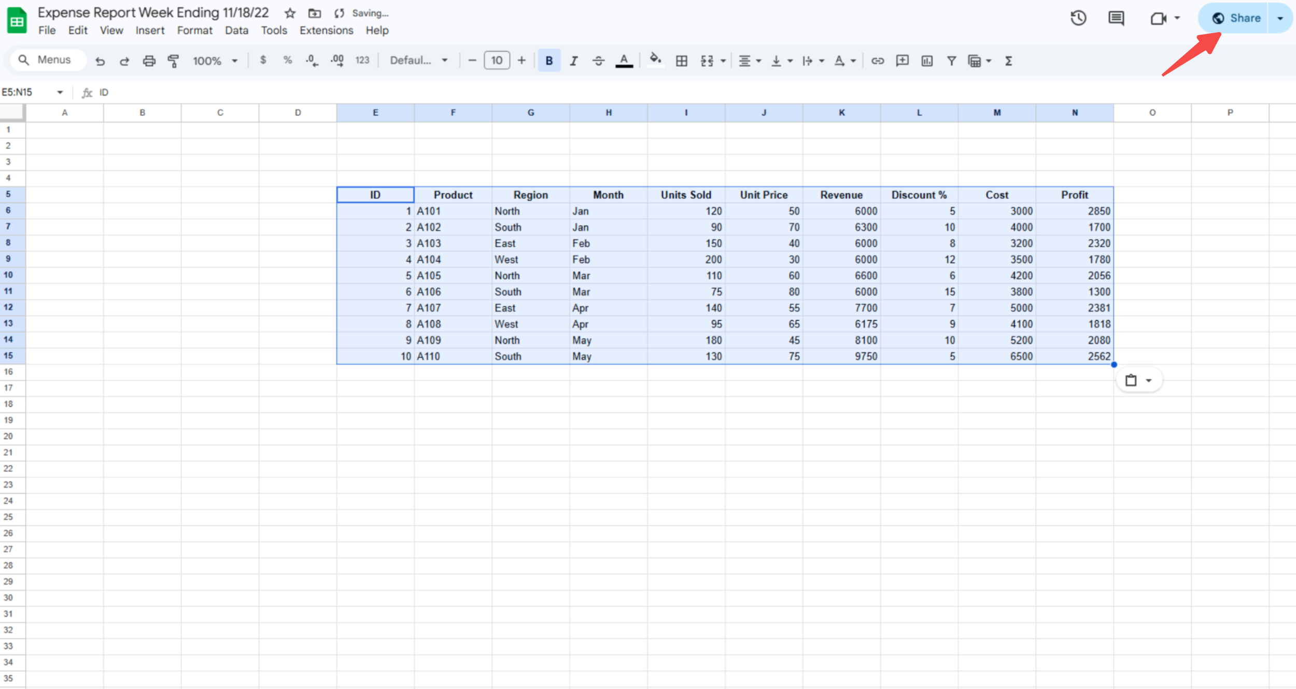This screenshot has height=689, width=1296.
Task: Open the vertical align dropdown
Action: (782, 61)
